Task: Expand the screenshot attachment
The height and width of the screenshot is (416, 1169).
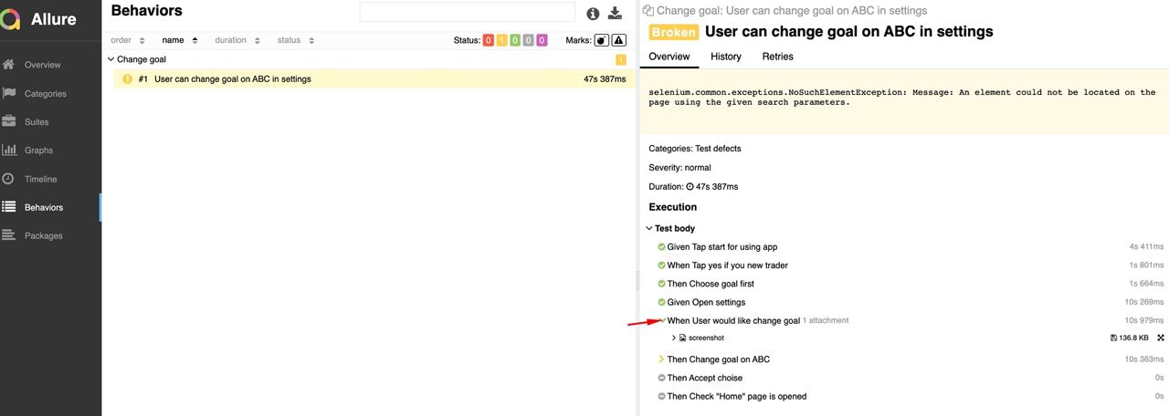Action: point(674,338)
